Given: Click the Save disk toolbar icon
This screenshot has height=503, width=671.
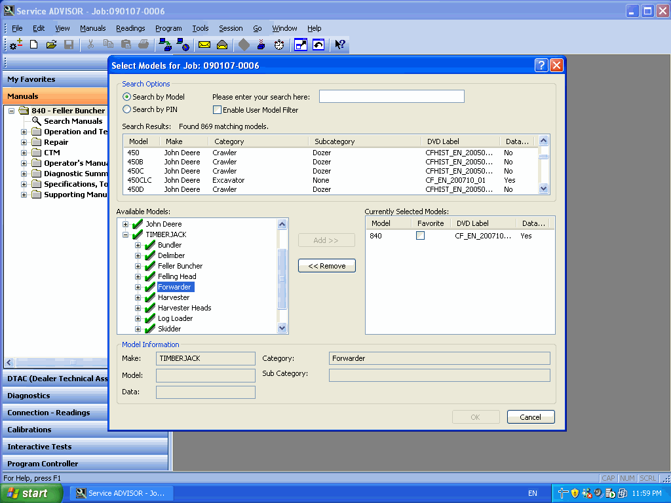Looking at the screenshot, I should (69, 45).
